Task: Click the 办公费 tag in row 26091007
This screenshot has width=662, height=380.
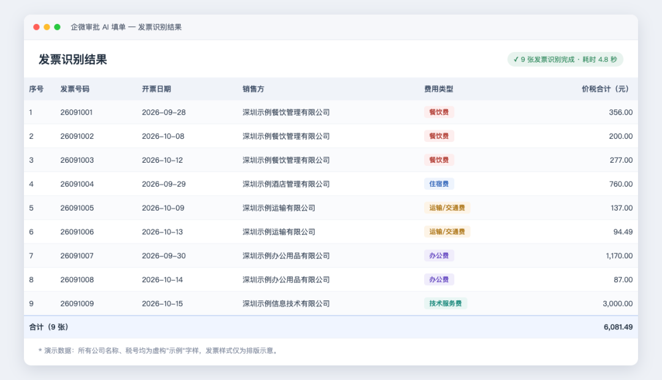Action: [x=439, y=256]
